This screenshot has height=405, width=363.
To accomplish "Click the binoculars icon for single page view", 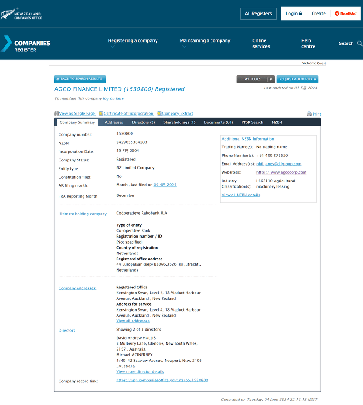I will [57, 113].
